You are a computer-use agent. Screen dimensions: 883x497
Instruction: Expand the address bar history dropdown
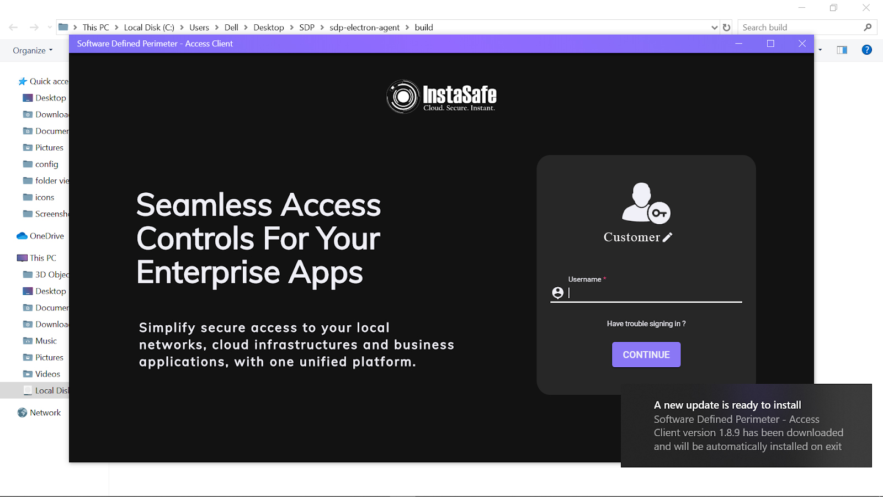[715, 27]
